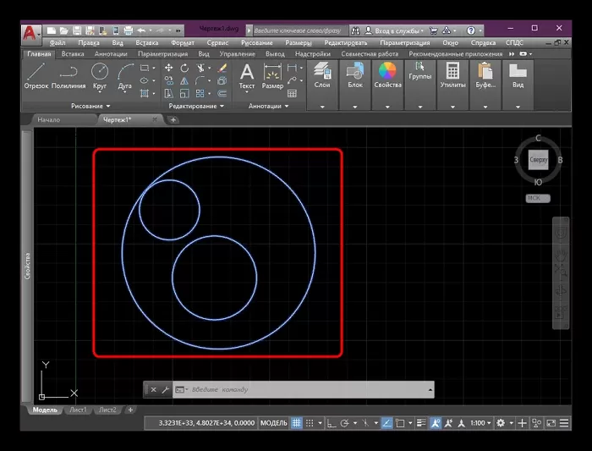The image size is (592, 451).
Task: Click the Rotate tool icon
Action: click(x=184, y=68)
